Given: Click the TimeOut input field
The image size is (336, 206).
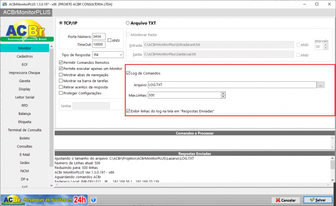Looking at the screenshot, I should click(99, 44).
